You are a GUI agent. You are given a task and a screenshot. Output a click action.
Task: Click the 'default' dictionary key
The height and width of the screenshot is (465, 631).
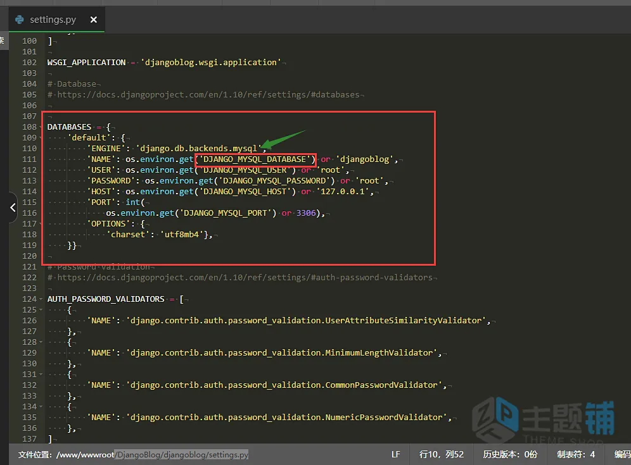pos(89,137)
